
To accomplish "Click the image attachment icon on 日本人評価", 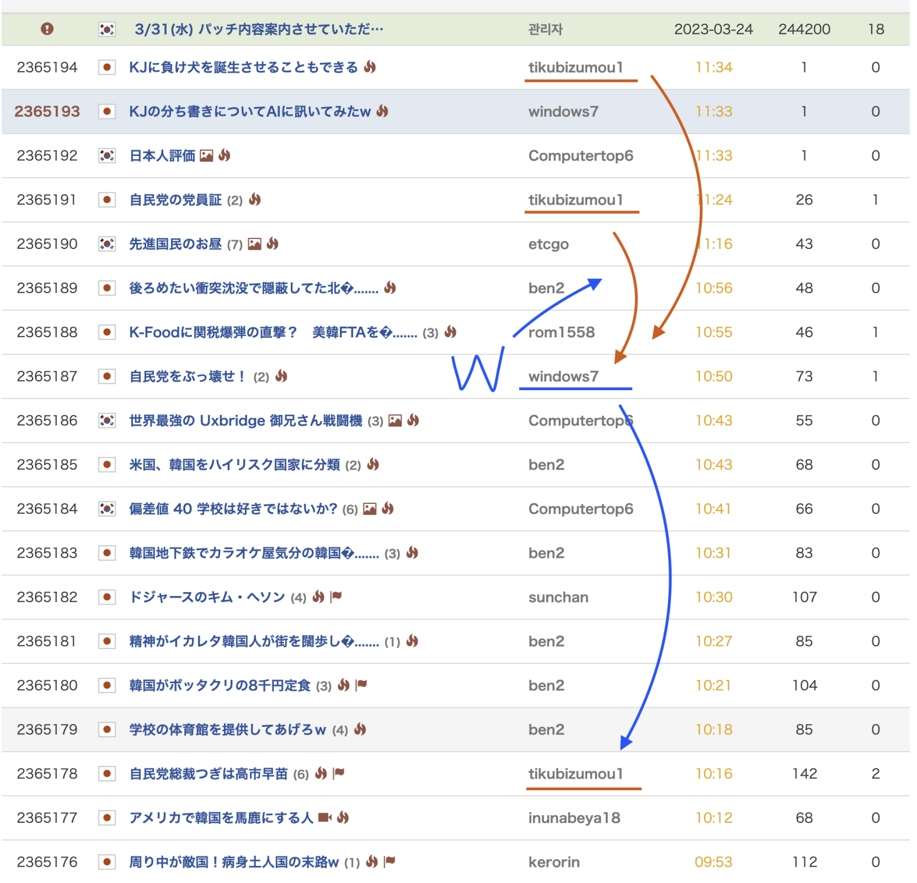I will pyautogui.click(x=206, y=156).
